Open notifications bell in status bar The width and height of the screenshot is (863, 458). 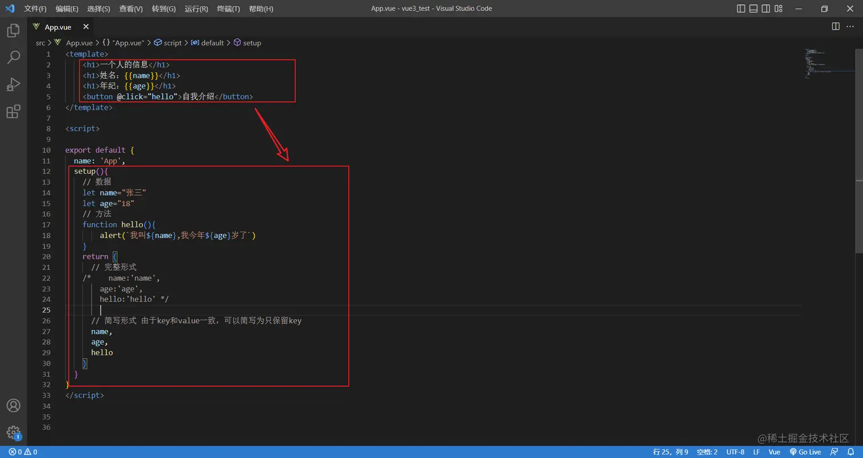pyautogui.click(x=850, y=452)
